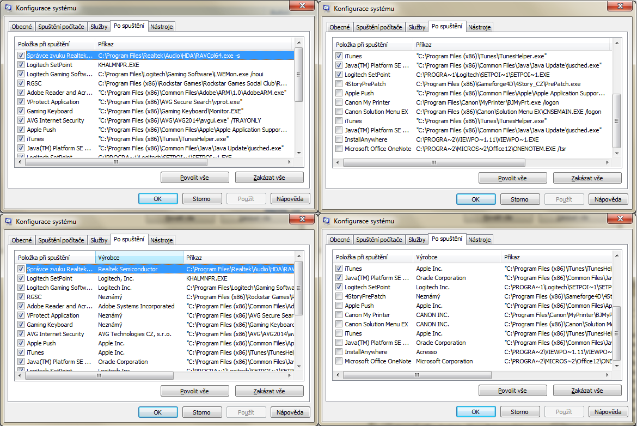Click horizontal scrollbar thumb in top-right list
Viewport: 637px width, 426px height.
coord(434,162)
